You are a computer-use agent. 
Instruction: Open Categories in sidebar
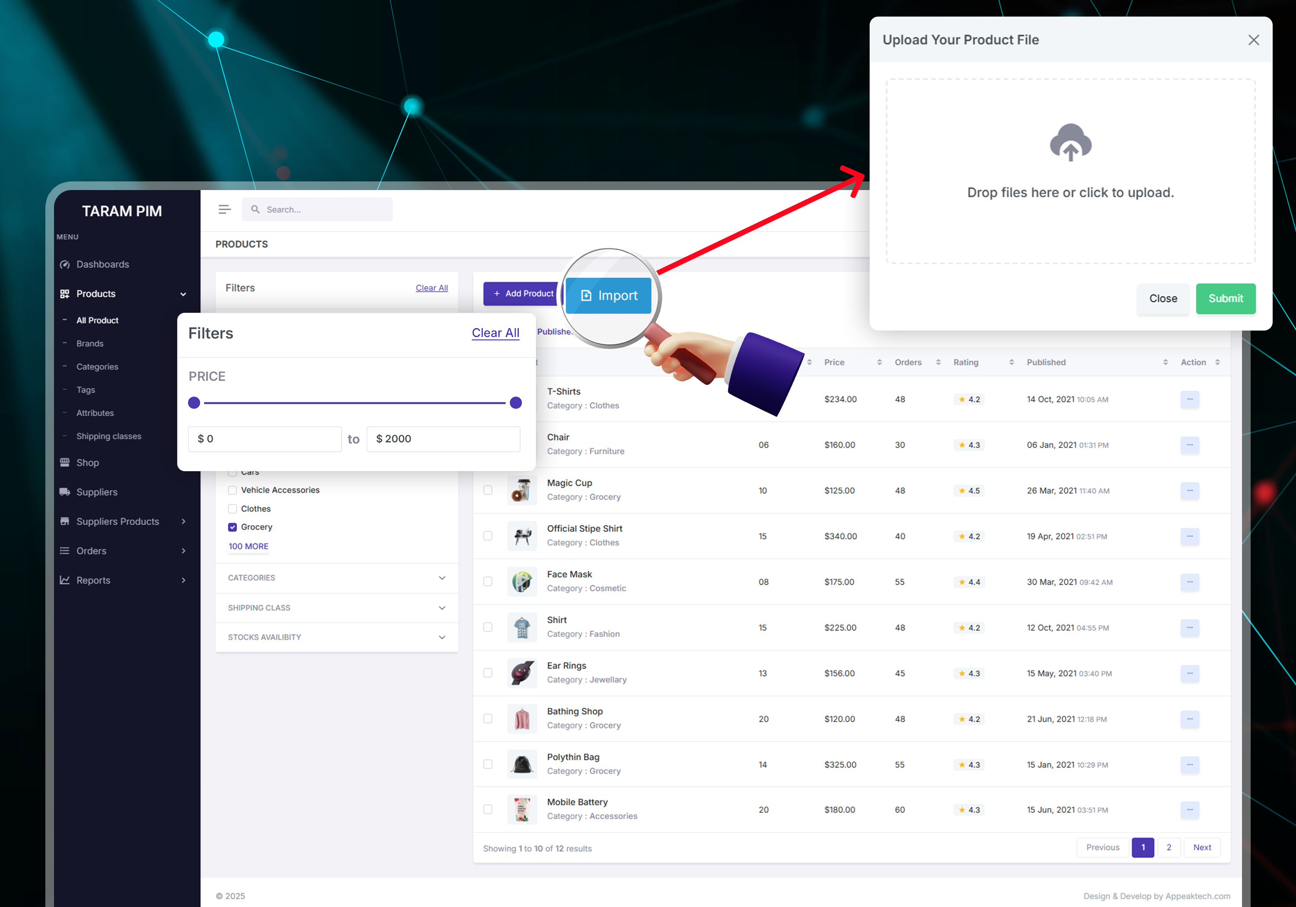click(x=98, y=366)
